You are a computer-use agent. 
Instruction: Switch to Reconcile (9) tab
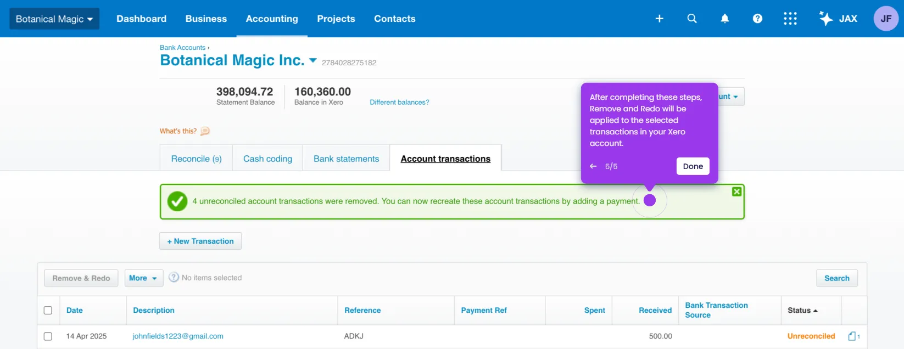196,159
